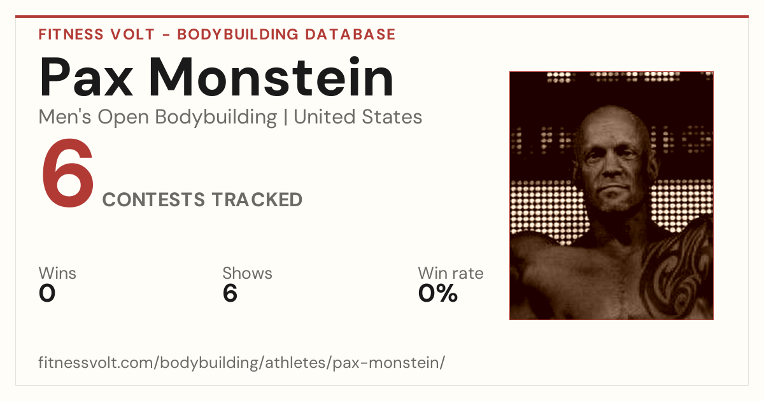This screenshot has width=764, height=401.
Task: Select the Pax Monstein name heading
Action: tap(216, 77)
